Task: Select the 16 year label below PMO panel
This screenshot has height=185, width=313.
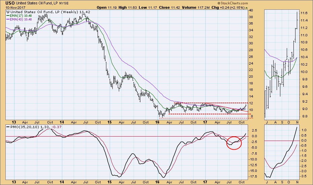Action: (157, 182)
